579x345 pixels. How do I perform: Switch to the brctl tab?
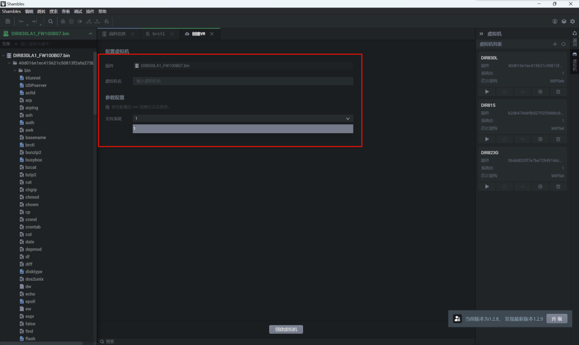[x=158, y=34]
